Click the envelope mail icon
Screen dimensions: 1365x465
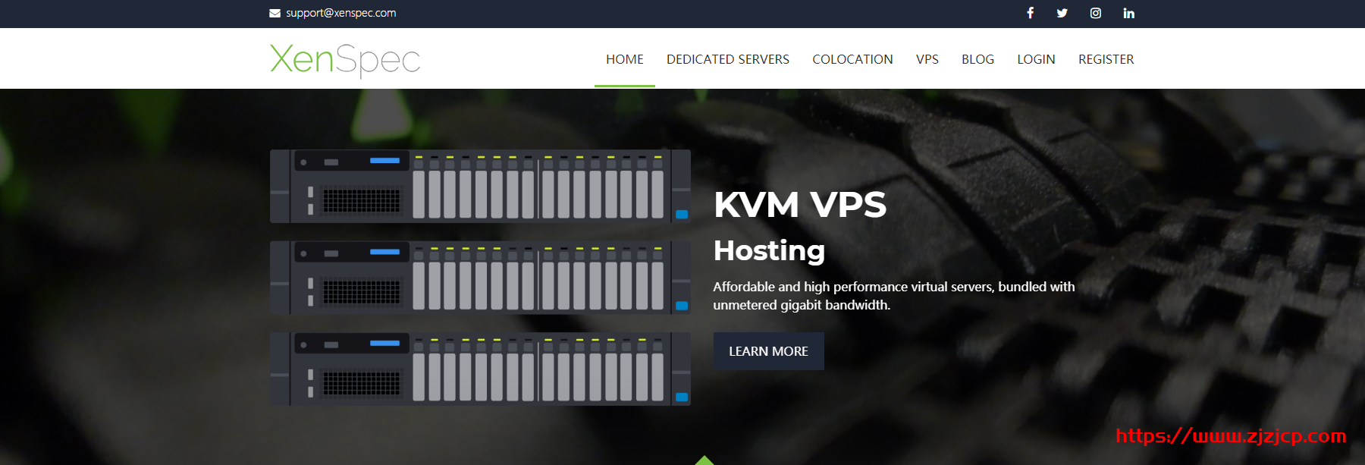point(275,13)
